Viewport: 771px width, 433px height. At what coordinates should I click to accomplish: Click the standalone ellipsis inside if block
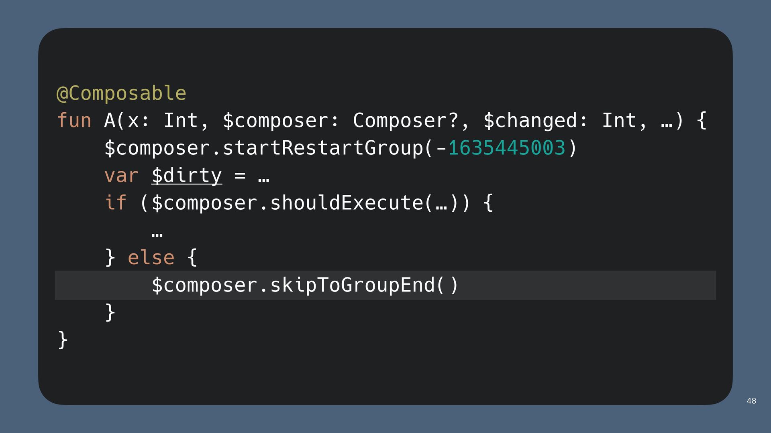point(157,233)
